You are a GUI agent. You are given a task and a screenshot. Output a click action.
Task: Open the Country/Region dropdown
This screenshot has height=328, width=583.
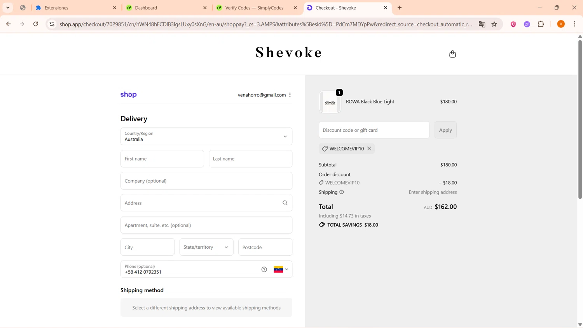[206, 136]
